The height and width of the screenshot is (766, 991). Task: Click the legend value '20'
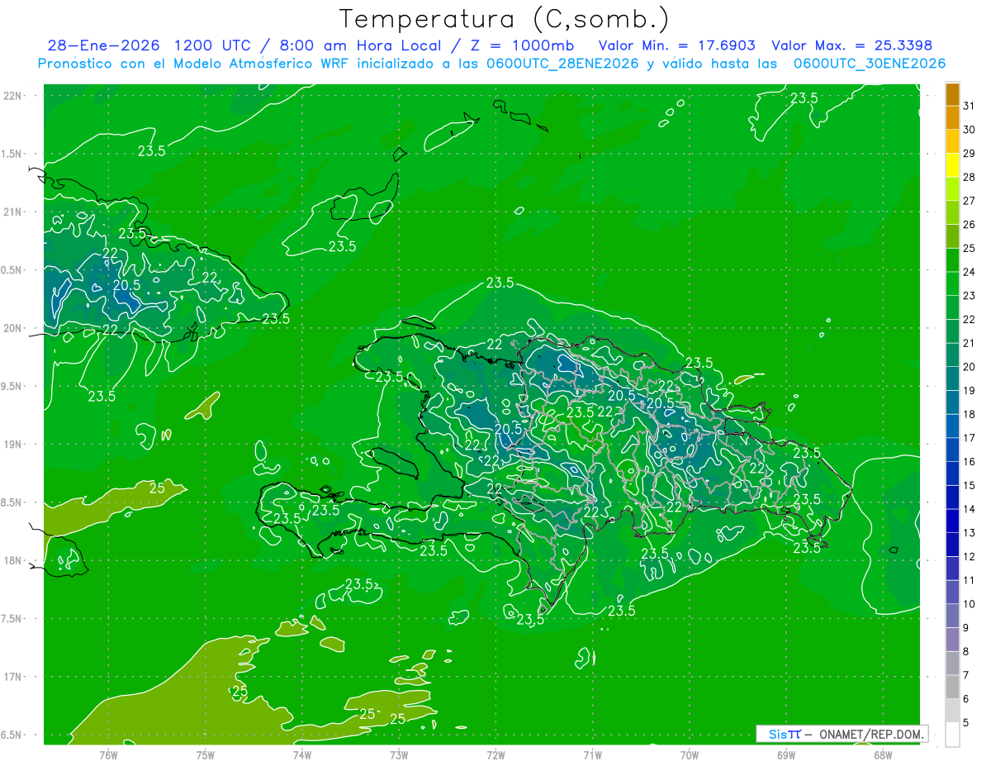[969, 367]
